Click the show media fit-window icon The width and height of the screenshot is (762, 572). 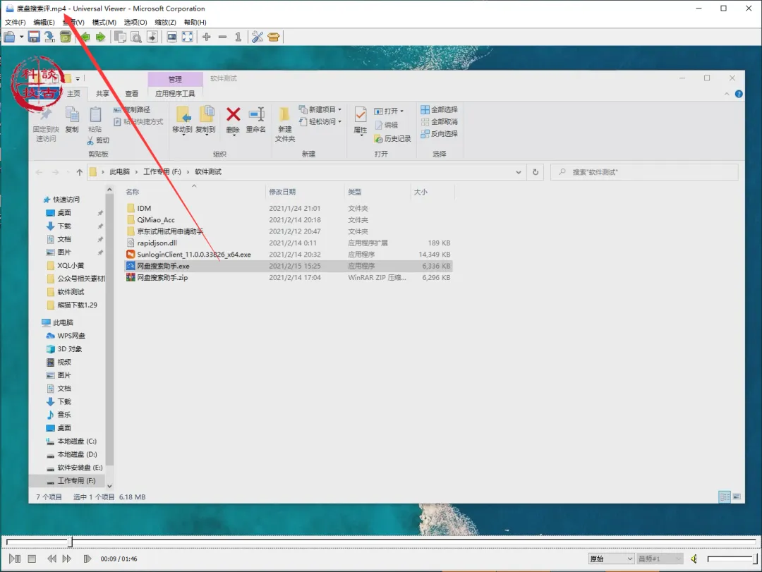171,37
